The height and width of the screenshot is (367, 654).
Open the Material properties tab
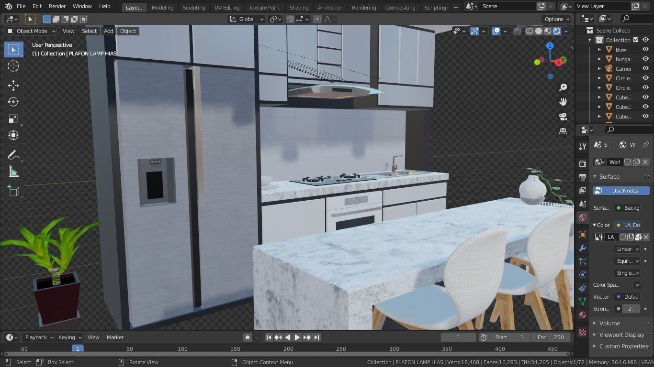(x=583, y=315)
